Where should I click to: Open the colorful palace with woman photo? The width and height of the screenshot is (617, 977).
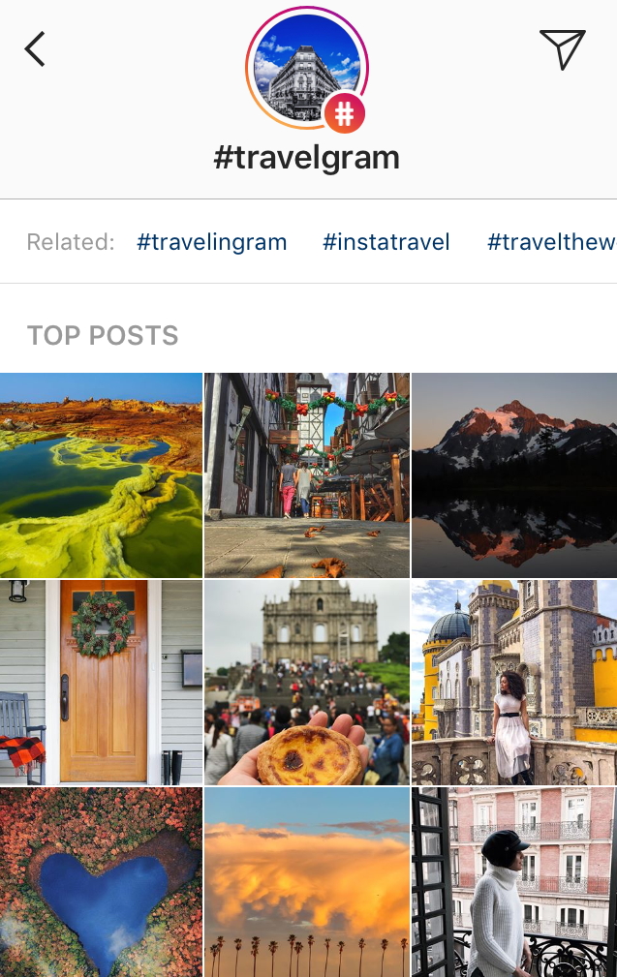[x=514, y=683]
